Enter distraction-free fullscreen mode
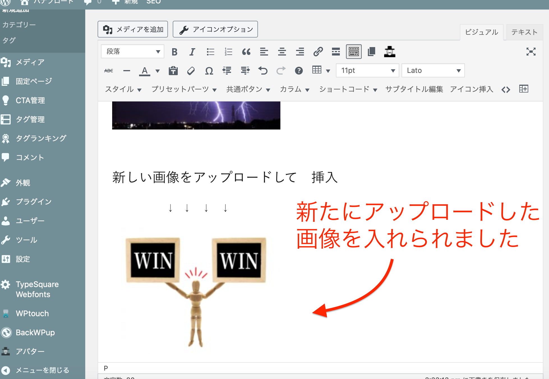This screenshot has height=379, width=549. (531, 52)
